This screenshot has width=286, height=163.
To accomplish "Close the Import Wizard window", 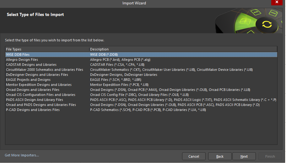I will [x=277, y=3].
